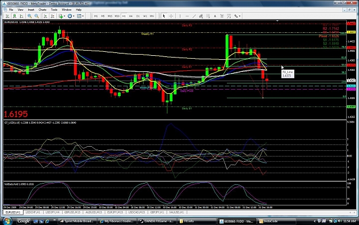Screen dimensions: 359x225
Task: Open the View menu
Action: click(20, 10)
